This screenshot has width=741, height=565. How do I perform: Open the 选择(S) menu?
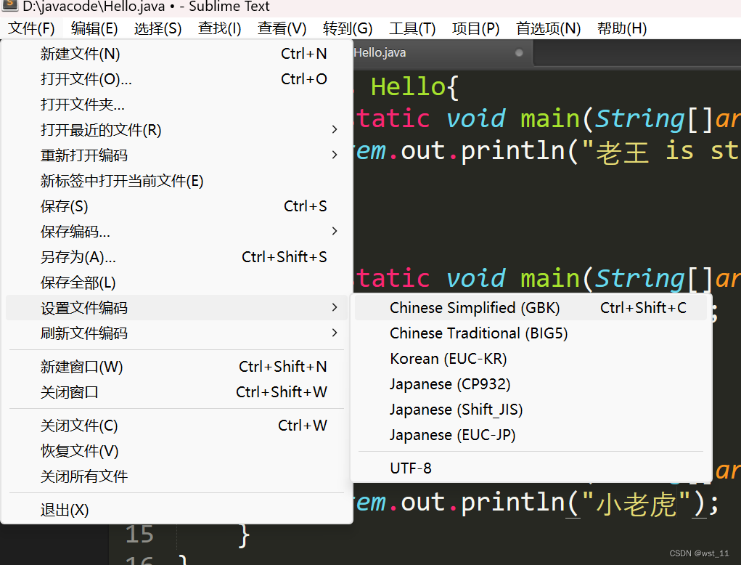tap(157, 29)
